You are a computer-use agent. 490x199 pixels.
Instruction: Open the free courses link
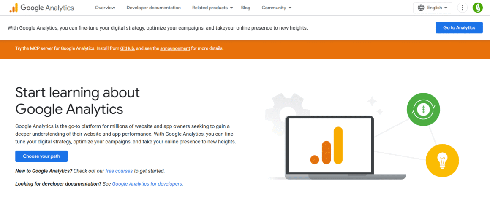(119, 171)
